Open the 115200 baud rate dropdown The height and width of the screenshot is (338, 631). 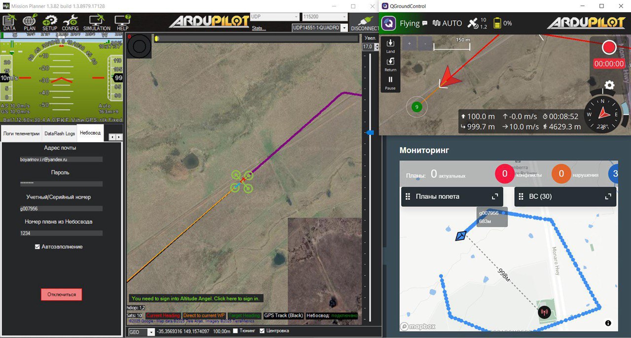324,16
